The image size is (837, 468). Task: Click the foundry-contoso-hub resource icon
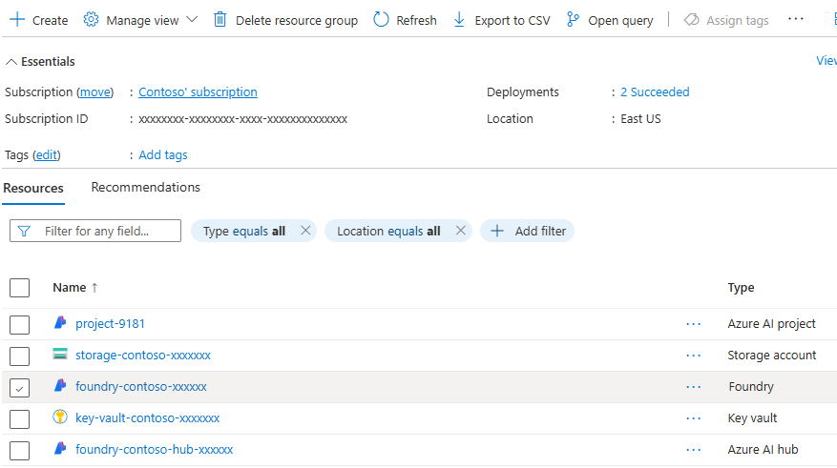[x=60, y=448]
